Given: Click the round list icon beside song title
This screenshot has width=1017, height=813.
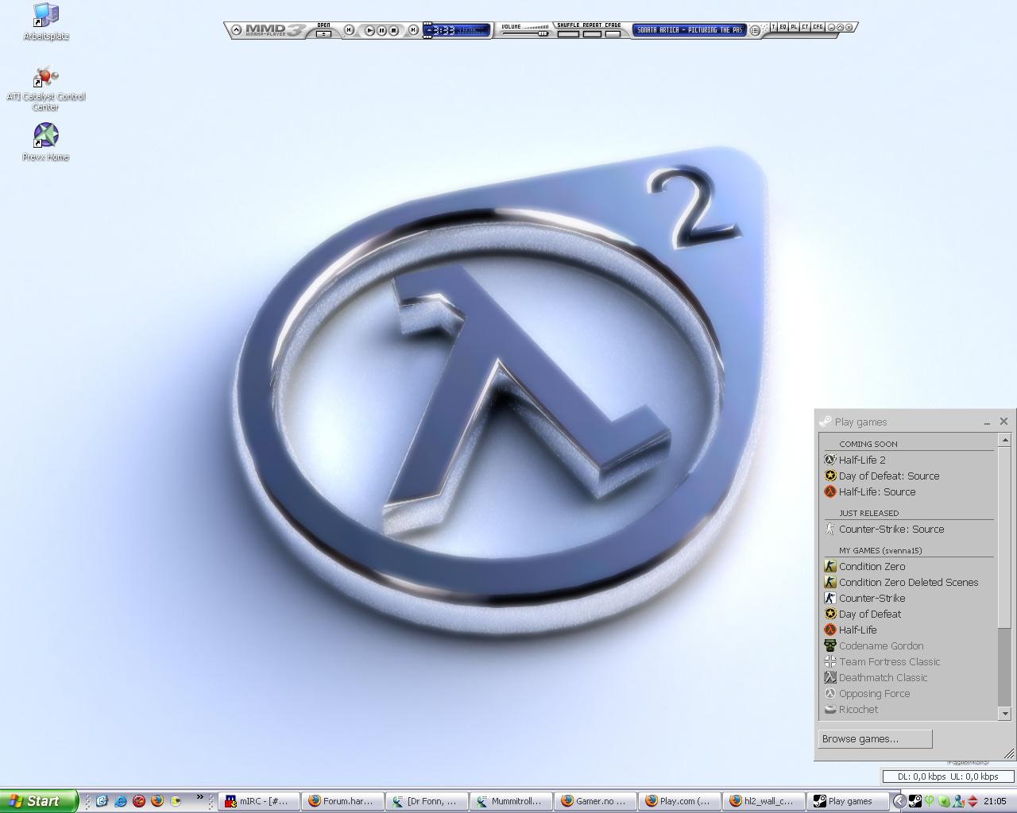Looking at the screenshot, I should 755,30.
